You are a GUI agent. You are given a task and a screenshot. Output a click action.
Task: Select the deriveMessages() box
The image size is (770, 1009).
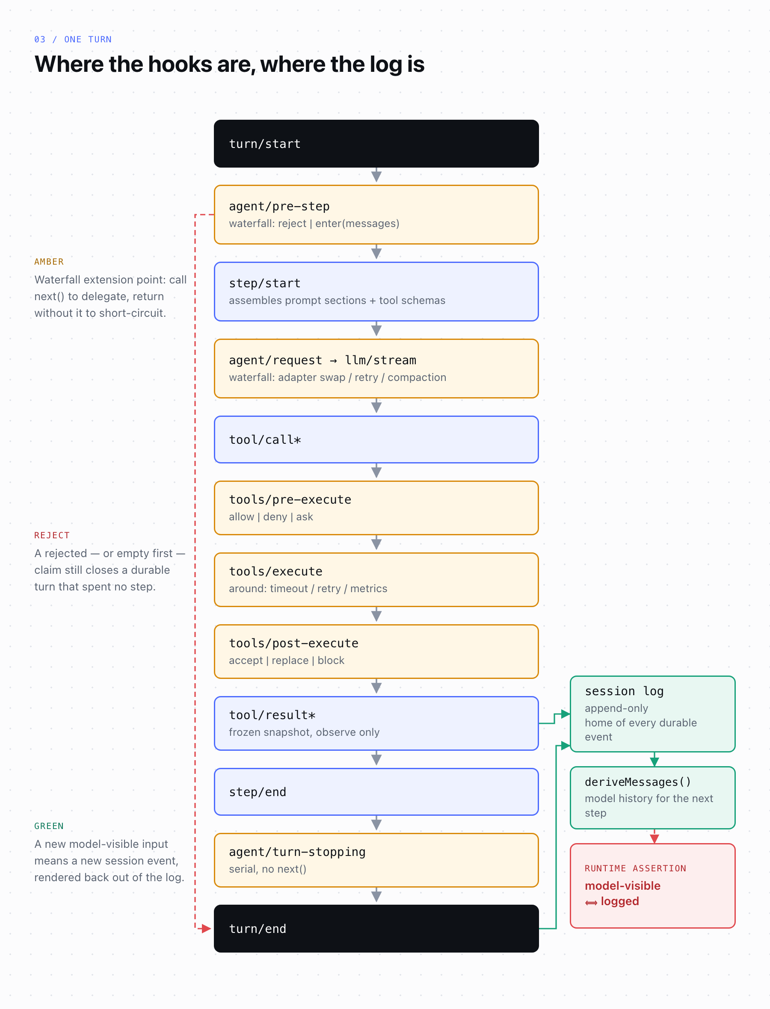[x=652, y=797]
